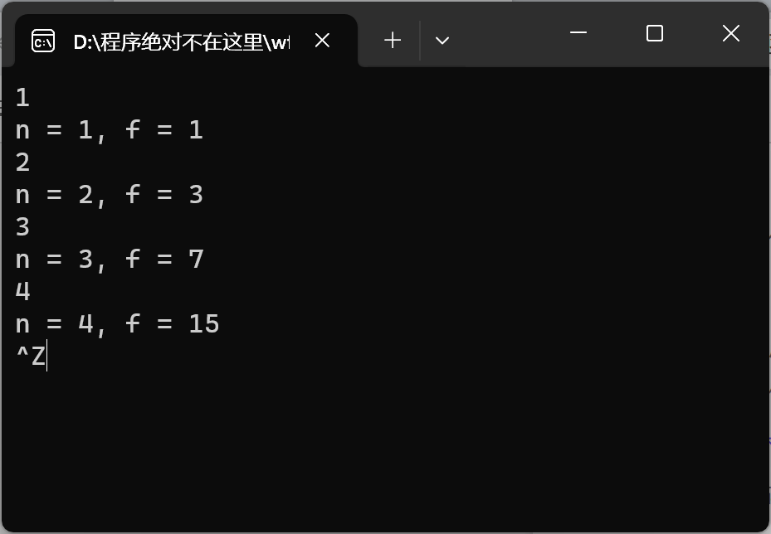The width and height of the screenshot is (771, 534).
Task: Click the empty black terminal area below the output
Action: (385, 447)
